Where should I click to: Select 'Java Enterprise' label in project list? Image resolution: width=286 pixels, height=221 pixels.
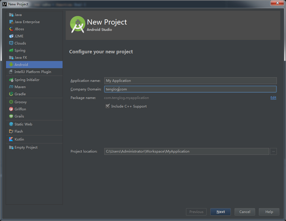(x=27, y=22)
